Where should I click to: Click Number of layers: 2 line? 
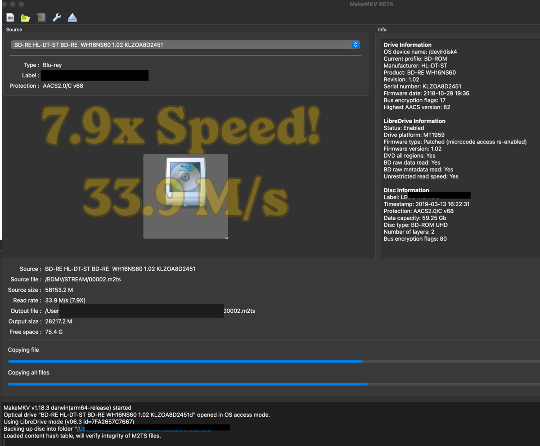click(409, 232)
